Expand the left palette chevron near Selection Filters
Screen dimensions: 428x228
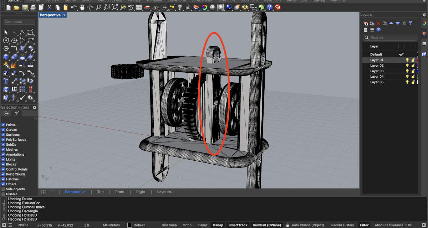(35, 119)
